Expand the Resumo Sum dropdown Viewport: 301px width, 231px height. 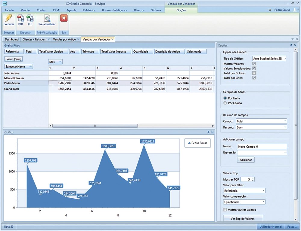(x=285, y=127)
